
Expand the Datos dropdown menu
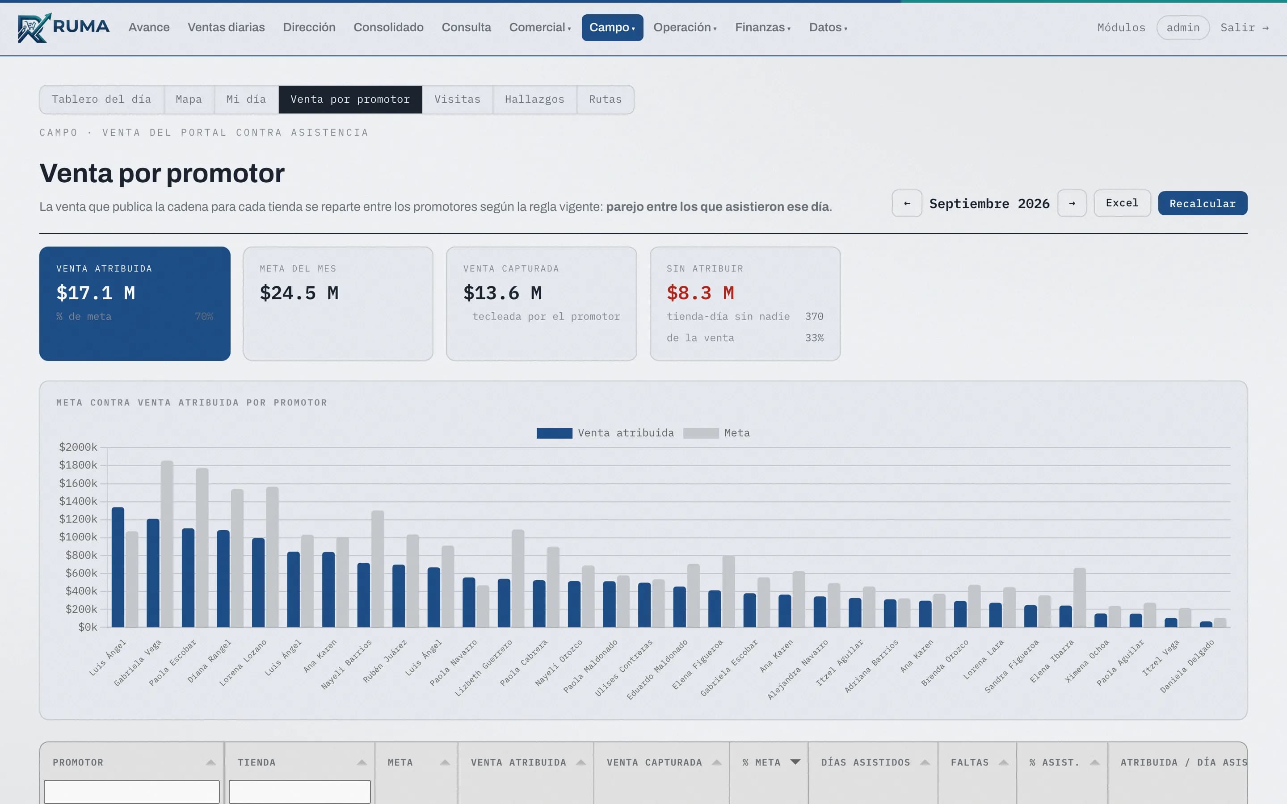[828, 28]
